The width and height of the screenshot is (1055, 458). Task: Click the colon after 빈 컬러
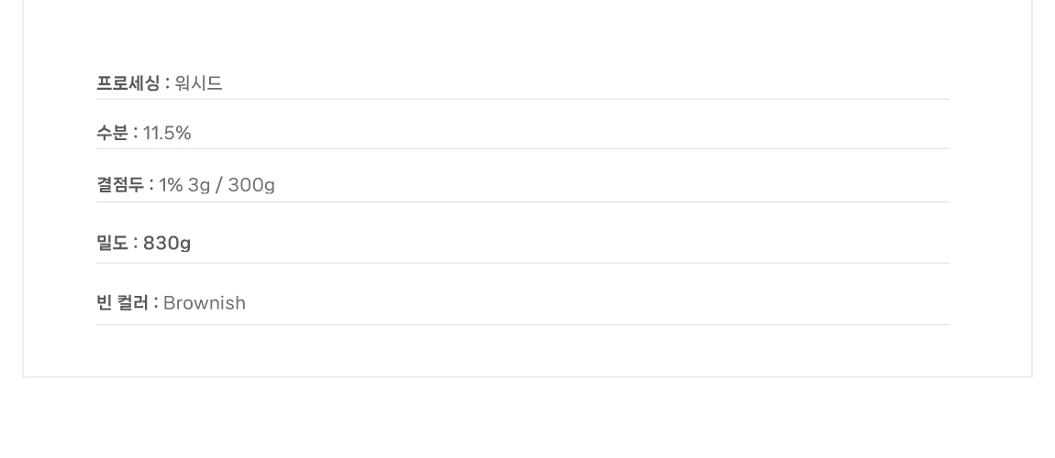156,303
